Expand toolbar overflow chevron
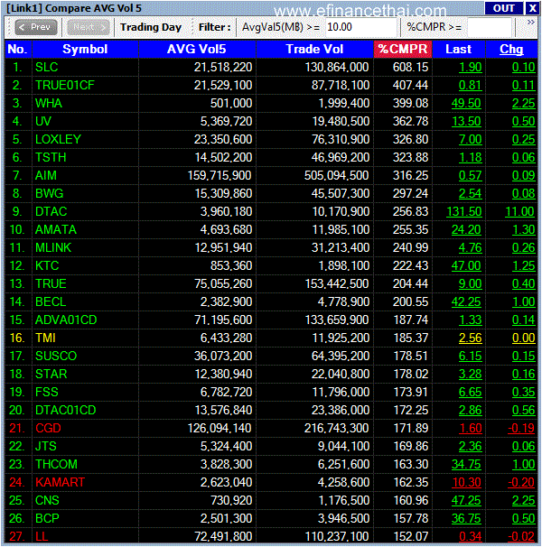Viewport: 542px width, 547px height. [x=531, y=23]
